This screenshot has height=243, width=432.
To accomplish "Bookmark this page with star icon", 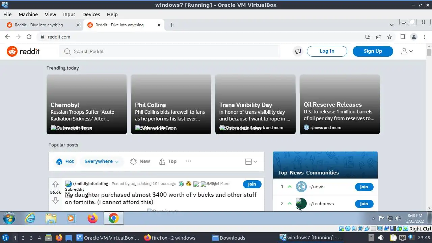I will [389, 37].
